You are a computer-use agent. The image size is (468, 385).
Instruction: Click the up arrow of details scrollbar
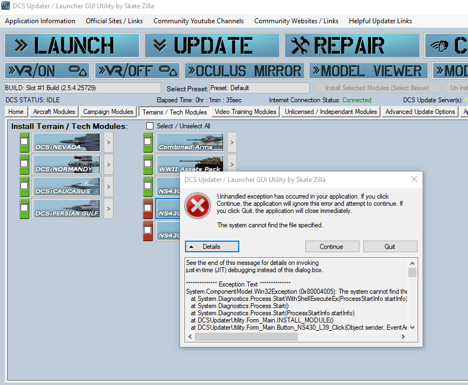pos(412,263)
